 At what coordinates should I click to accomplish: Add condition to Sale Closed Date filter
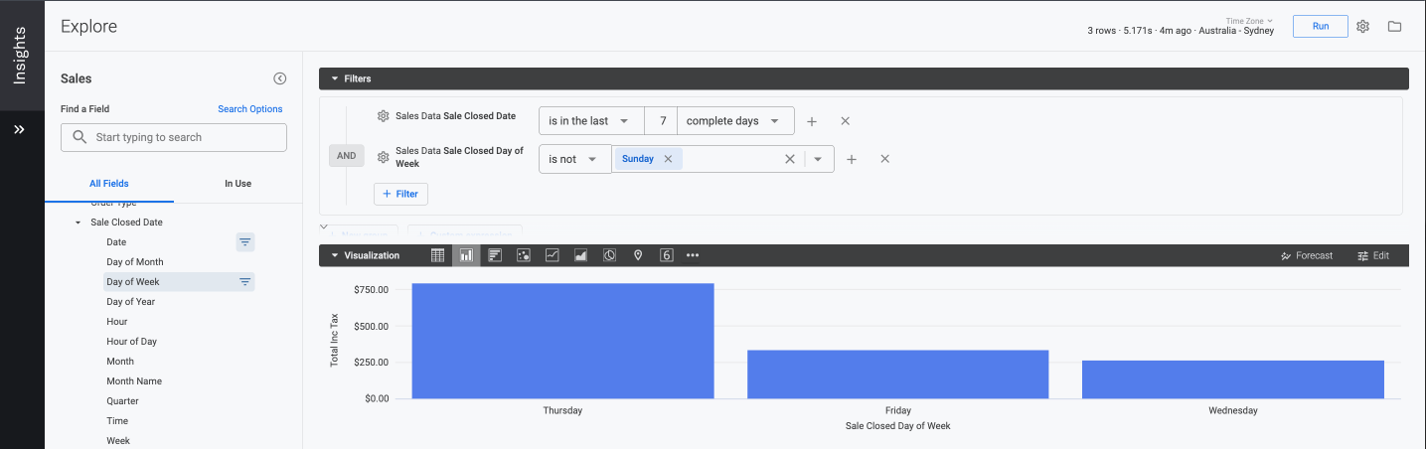point(812,121)
